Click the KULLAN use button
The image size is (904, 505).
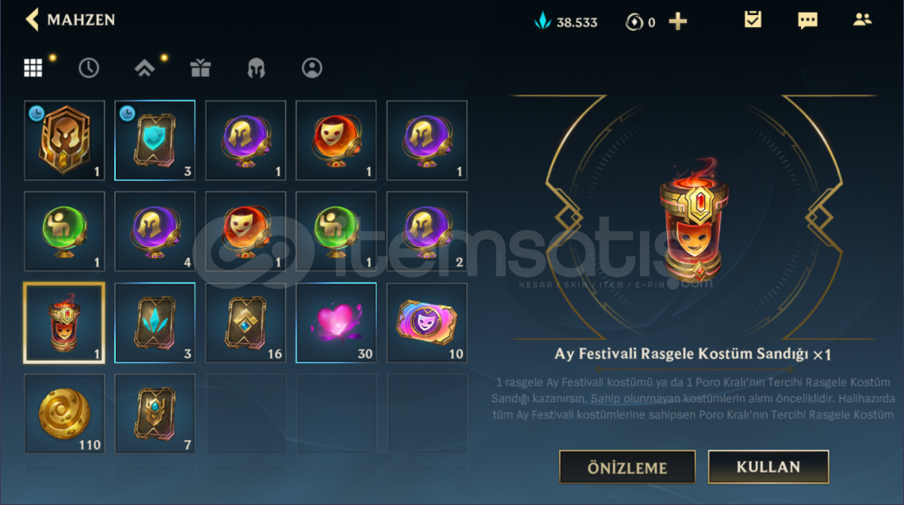[768, 466]
